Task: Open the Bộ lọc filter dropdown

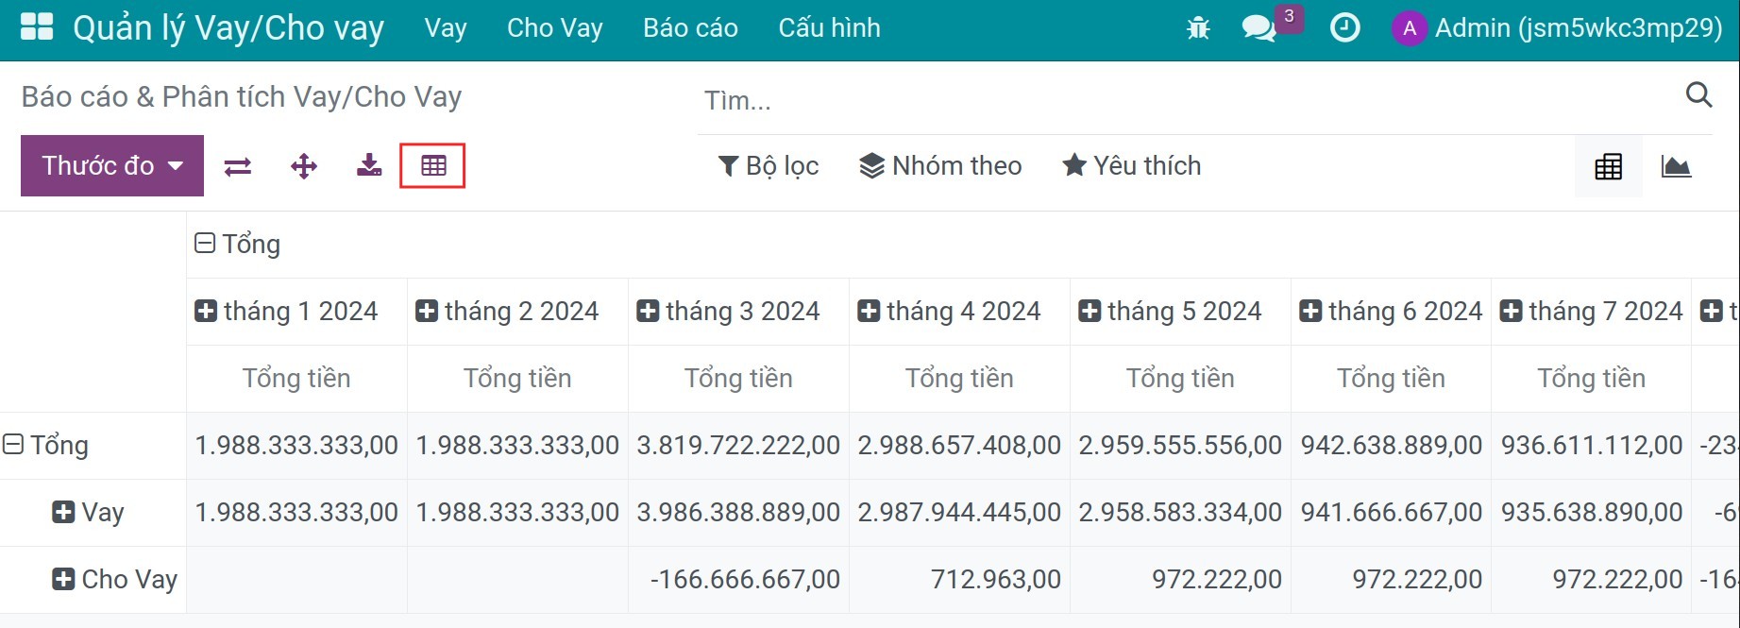Action: pos(768,166)
